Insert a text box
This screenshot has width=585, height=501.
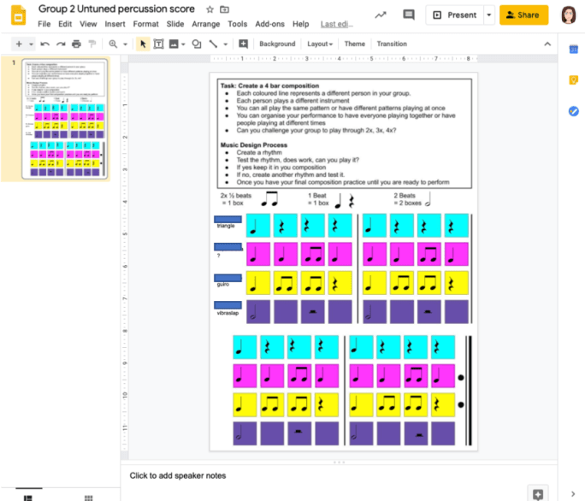click(x=158, y=44)
